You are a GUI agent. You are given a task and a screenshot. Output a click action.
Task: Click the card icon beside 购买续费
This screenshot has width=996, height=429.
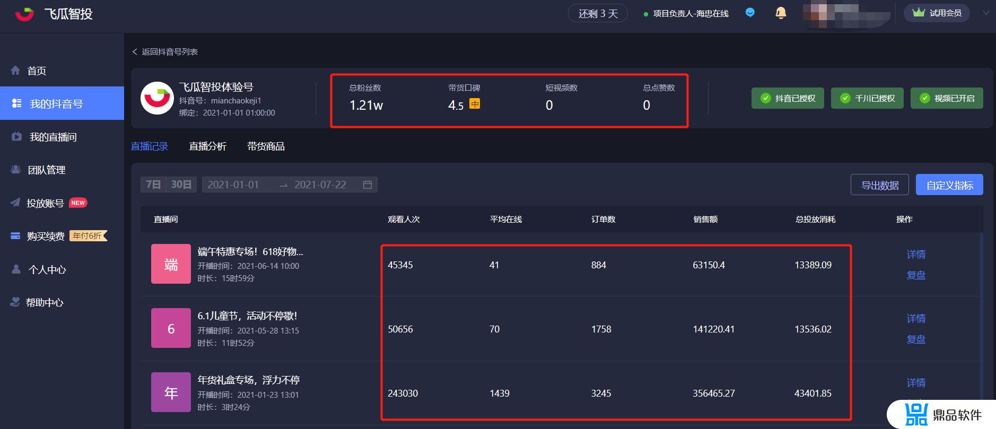(x=15, y=235)
